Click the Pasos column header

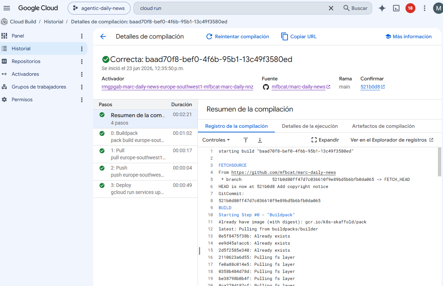pos(106,104)
